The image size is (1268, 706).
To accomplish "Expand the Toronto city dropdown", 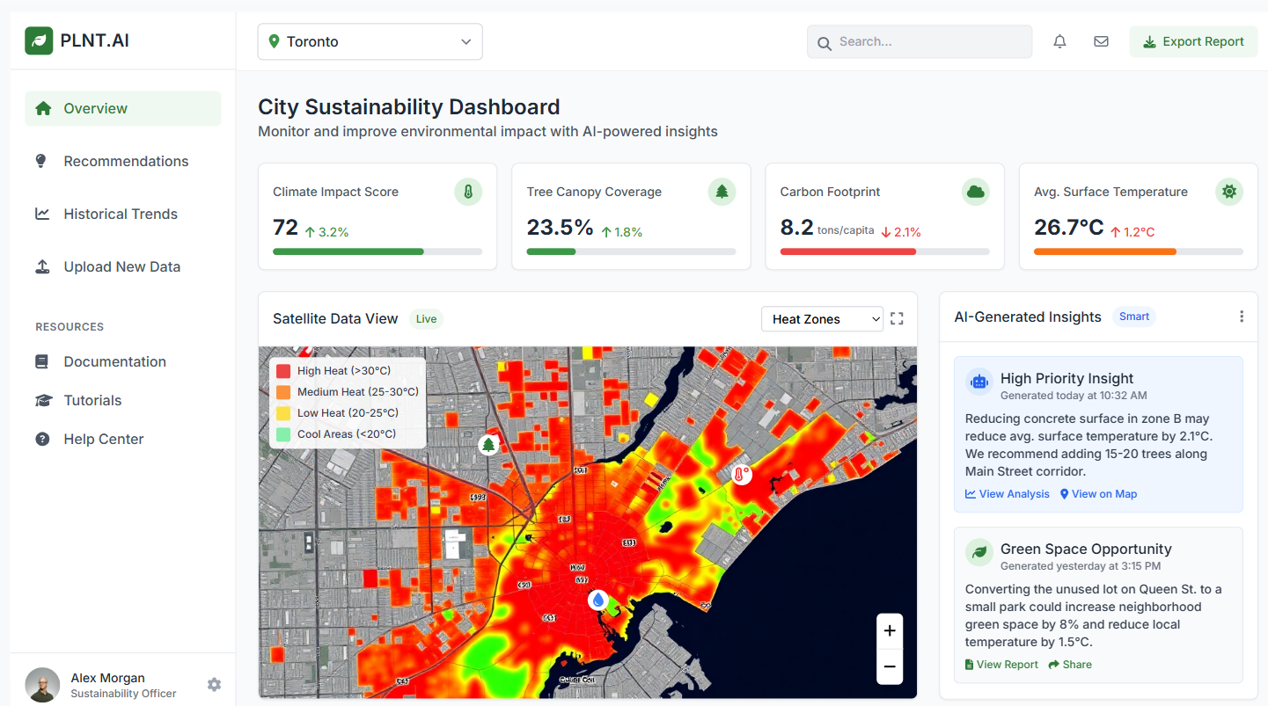I will coord(370,41).
